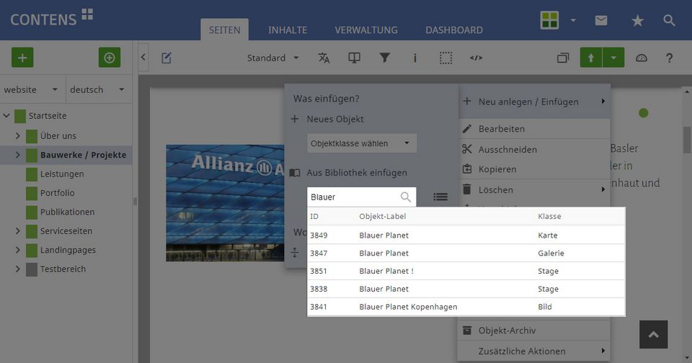Collapse the sidebar with the arrow handle

[143, 58]
